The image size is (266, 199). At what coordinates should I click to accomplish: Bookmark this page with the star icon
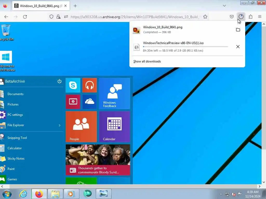pyautogui.click(x=205, y=17)
